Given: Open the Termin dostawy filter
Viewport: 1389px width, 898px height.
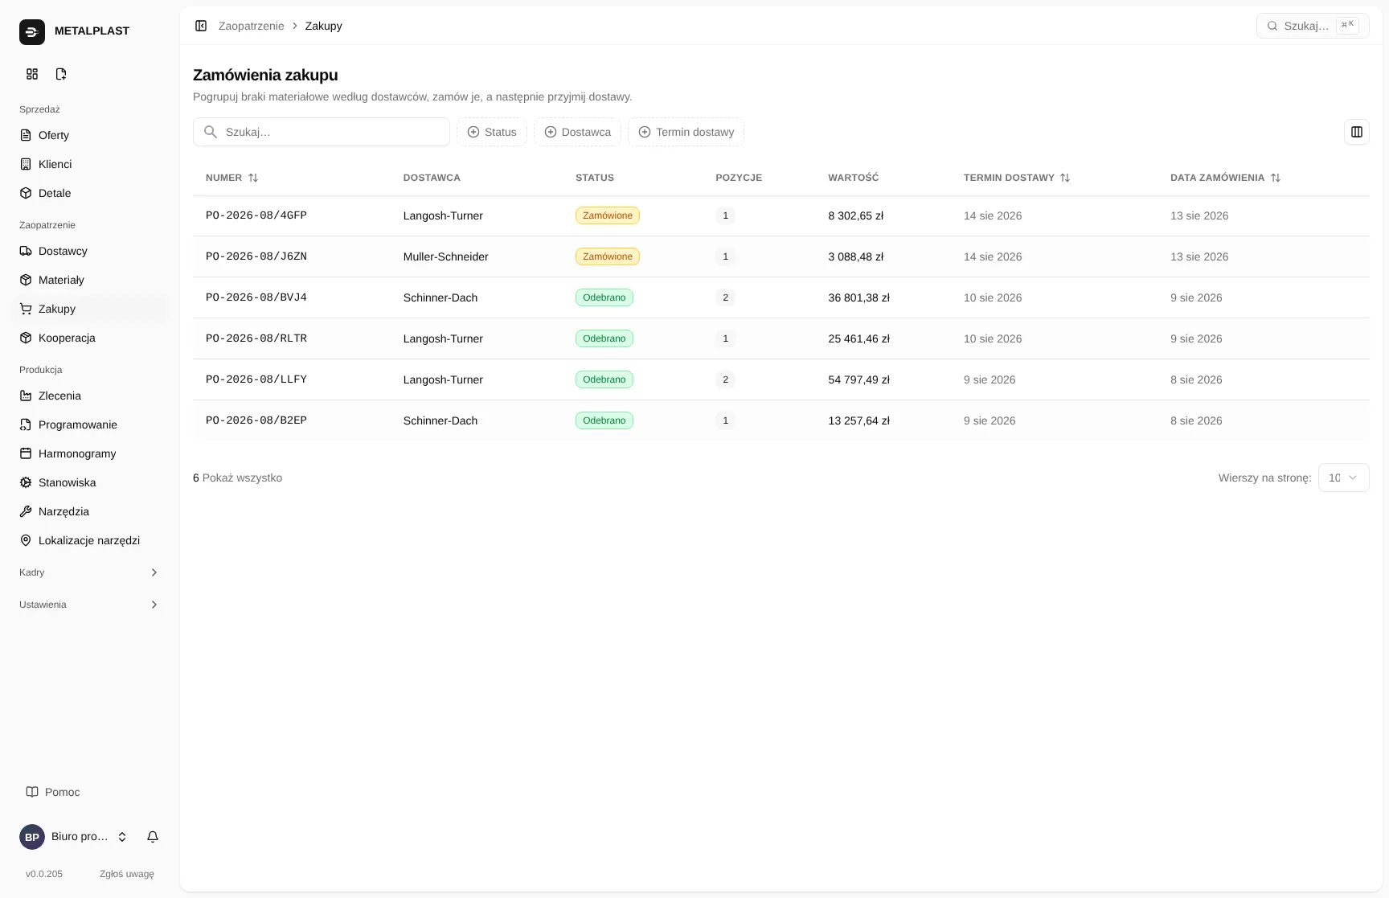Looking at the screenshot, I should [686, 132].
